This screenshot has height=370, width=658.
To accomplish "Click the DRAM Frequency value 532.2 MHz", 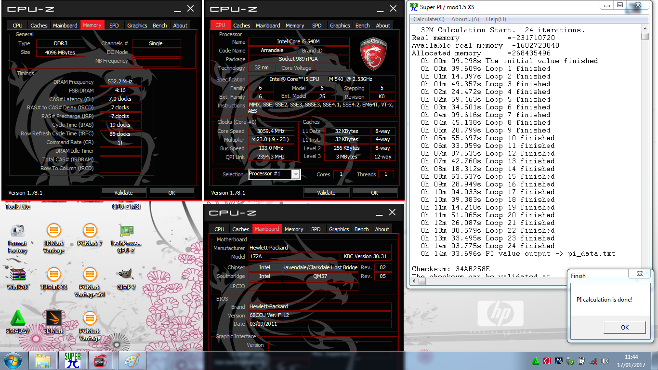I will click(x=120, y=82).
